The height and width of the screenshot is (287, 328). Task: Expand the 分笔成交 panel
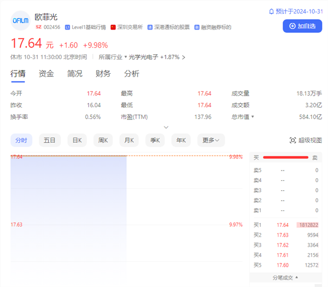click(285, 278)
